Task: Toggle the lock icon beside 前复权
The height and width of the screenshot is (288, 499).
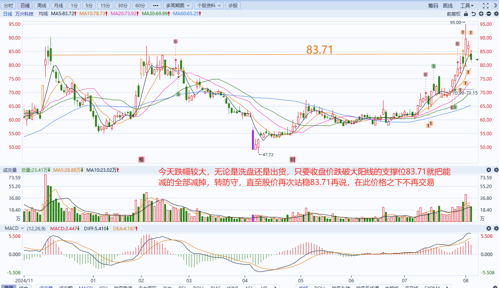Action: pyautogui.click(x=466, y=14)
